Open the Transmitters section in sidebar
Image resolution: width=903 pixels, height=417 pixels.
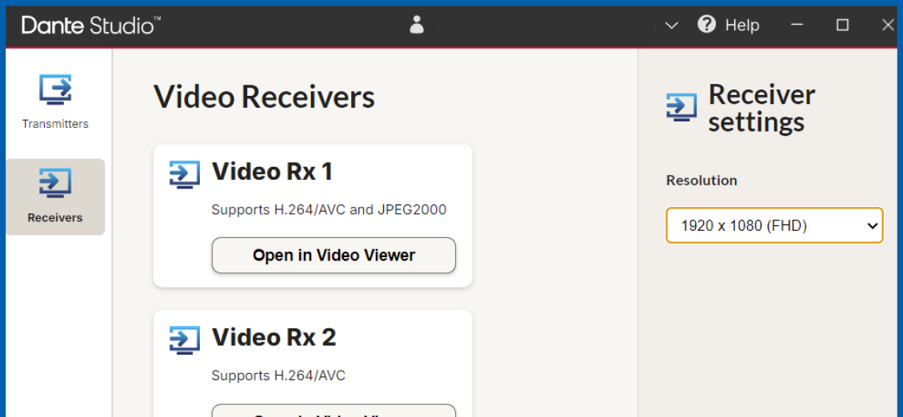point(55,101)
